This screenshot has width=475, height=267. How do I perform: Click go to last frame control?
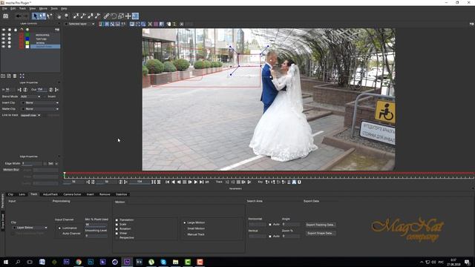201,182
